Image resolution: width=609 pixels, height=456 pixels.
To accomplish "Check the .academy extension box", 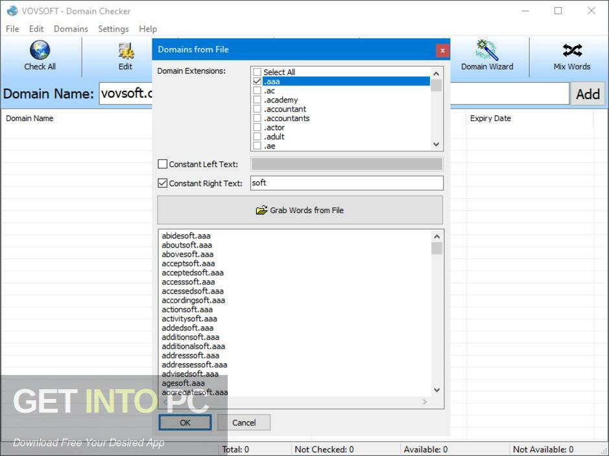I will (x=257, y=100).
